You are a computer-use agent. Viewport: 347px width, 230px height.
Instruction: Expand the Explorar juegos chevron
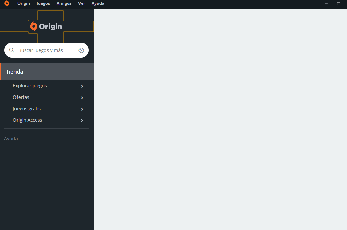click(x=82, y=86)
